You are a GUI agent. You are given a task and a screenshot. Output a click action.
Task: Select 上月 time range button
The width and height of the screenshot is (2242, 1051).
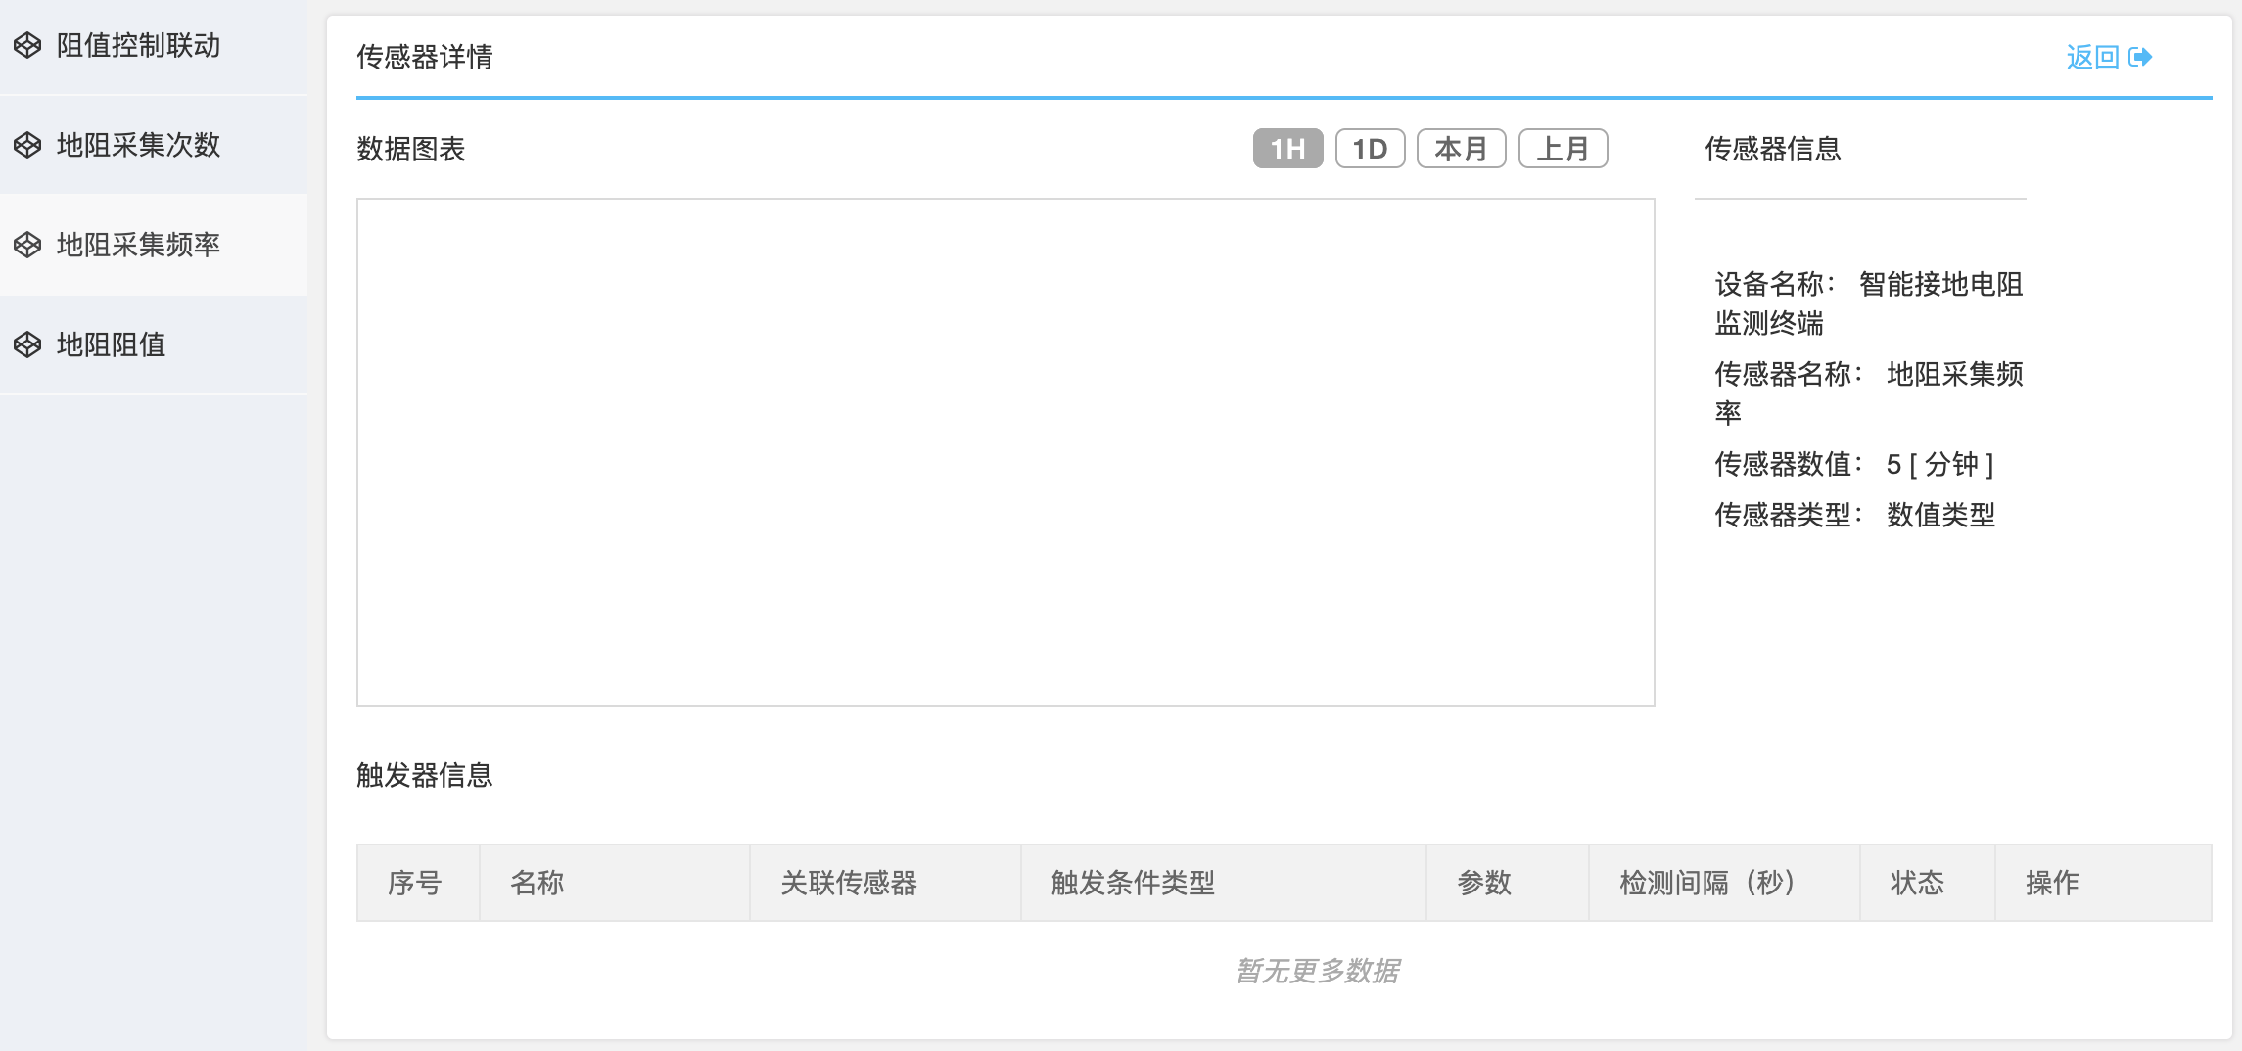tap(1563, 148)
